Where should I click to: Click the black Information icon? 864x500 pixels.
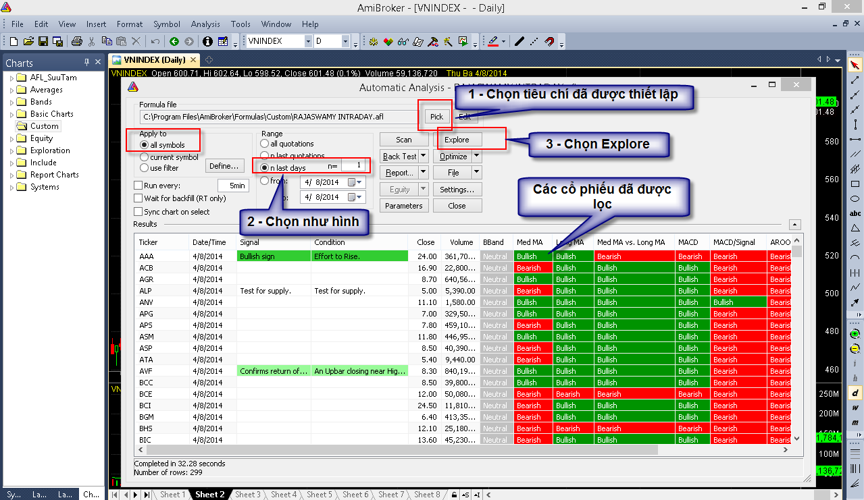(208, 41)
